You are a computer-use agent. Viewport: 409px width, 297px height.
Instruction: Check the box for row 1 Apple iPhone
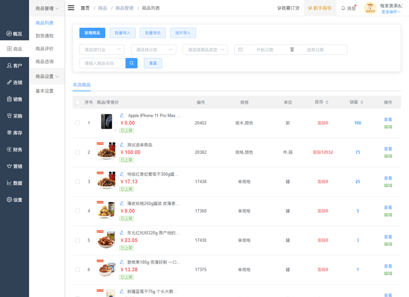(x=77, y=123)
